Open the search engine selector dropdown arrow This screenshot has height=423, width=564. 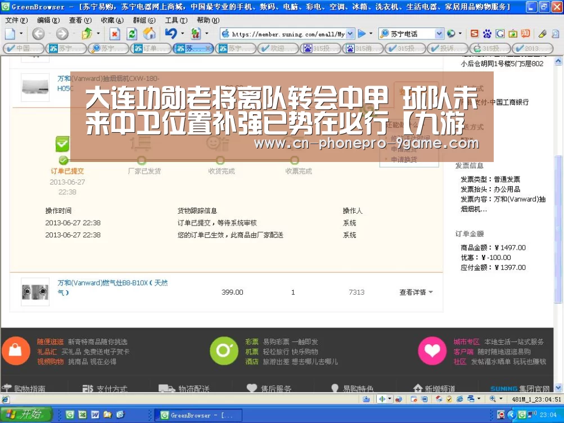[460, 34]
